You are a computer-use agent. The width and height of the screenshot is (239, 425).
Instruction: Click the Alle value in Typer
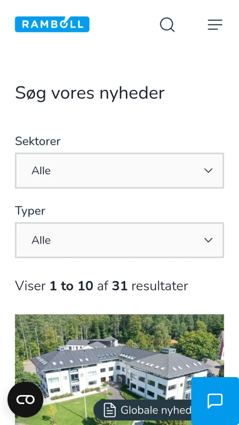click(x=41, y=240)
